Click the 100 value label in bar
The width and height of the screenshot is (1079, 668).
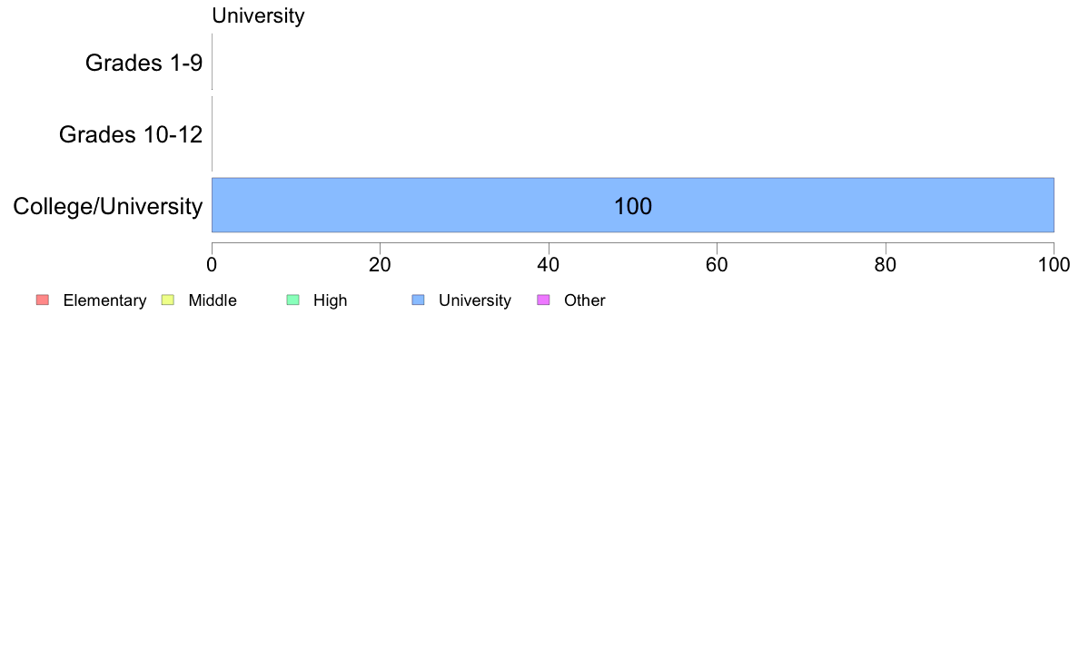coord(633,206)
